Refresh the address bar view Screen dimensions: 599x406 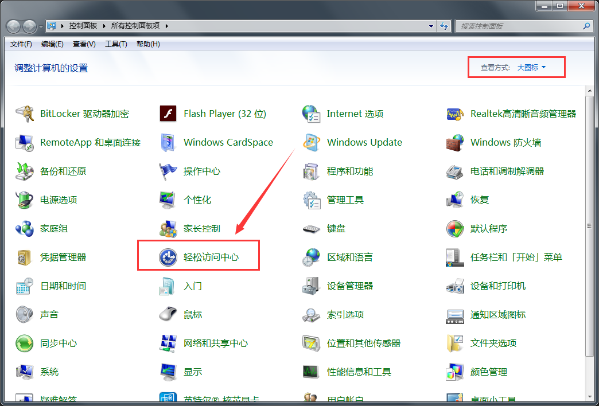tap(444, 26)
